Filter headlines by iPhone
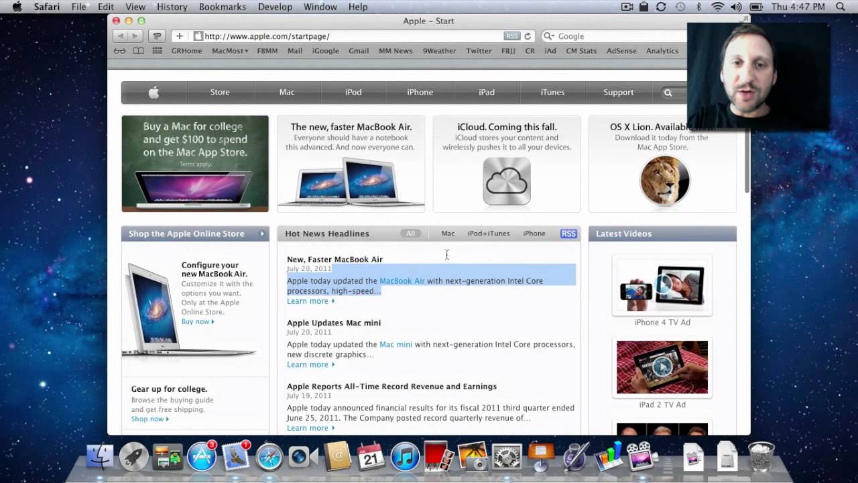 (x=534, y=233)
